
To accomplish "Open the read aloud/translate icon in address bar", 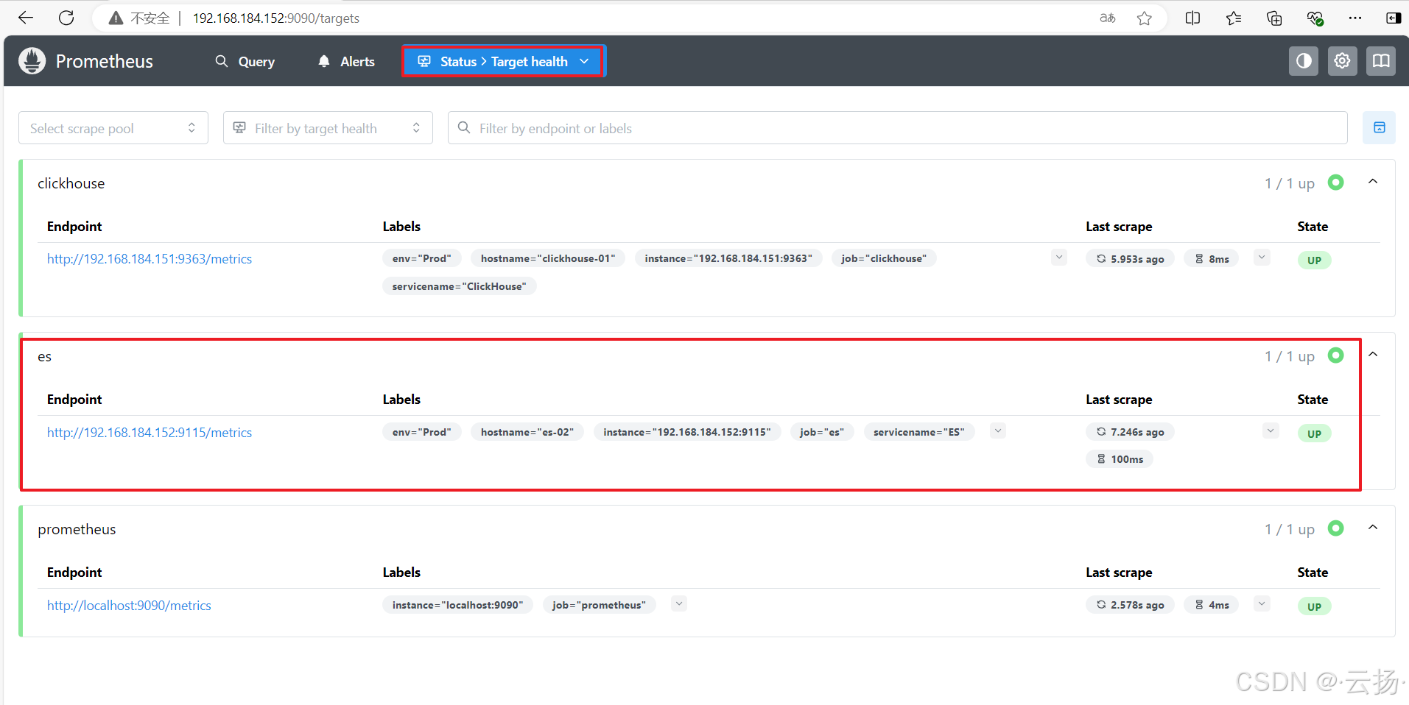I will (x=1107, y=18).
